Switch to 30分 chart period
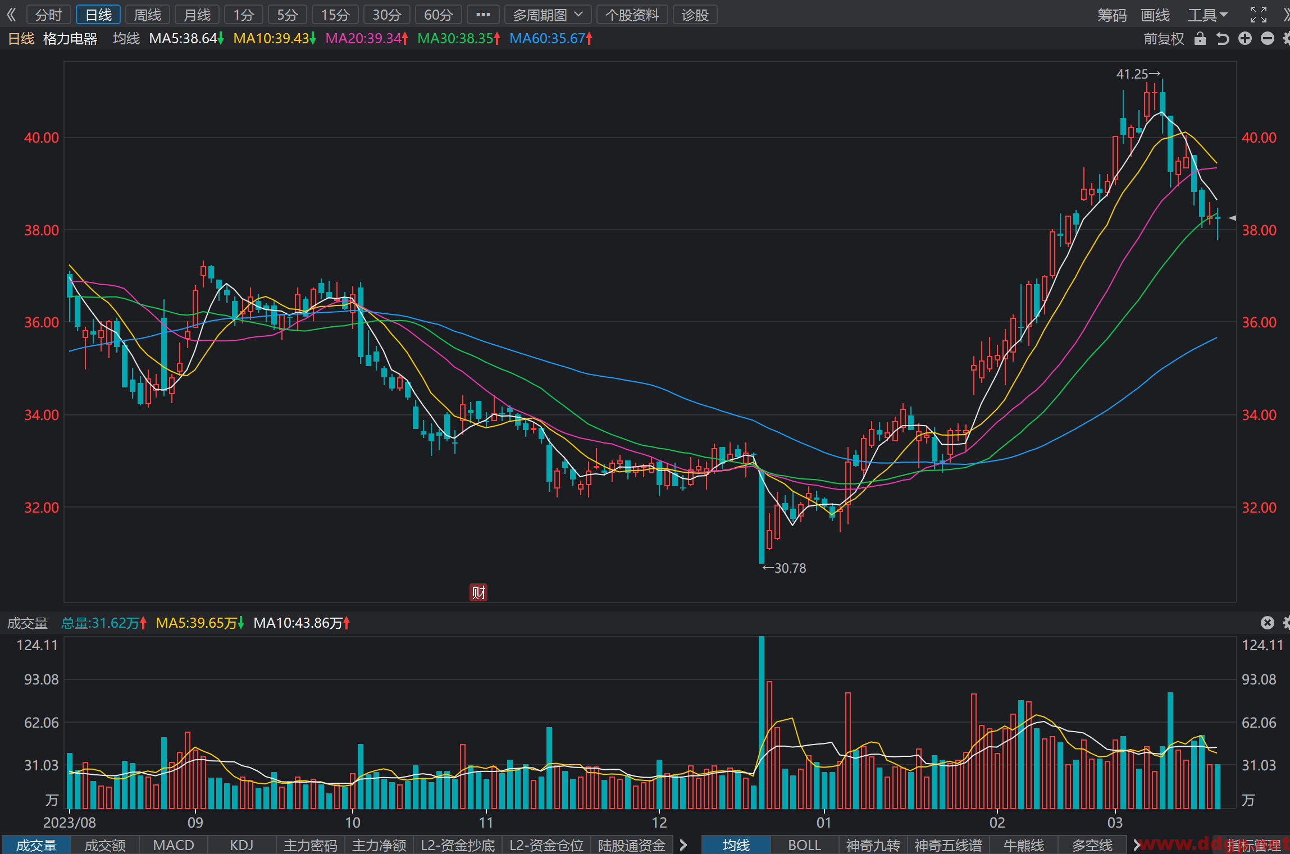This screenshot has width=1290, height=854. 387,15
